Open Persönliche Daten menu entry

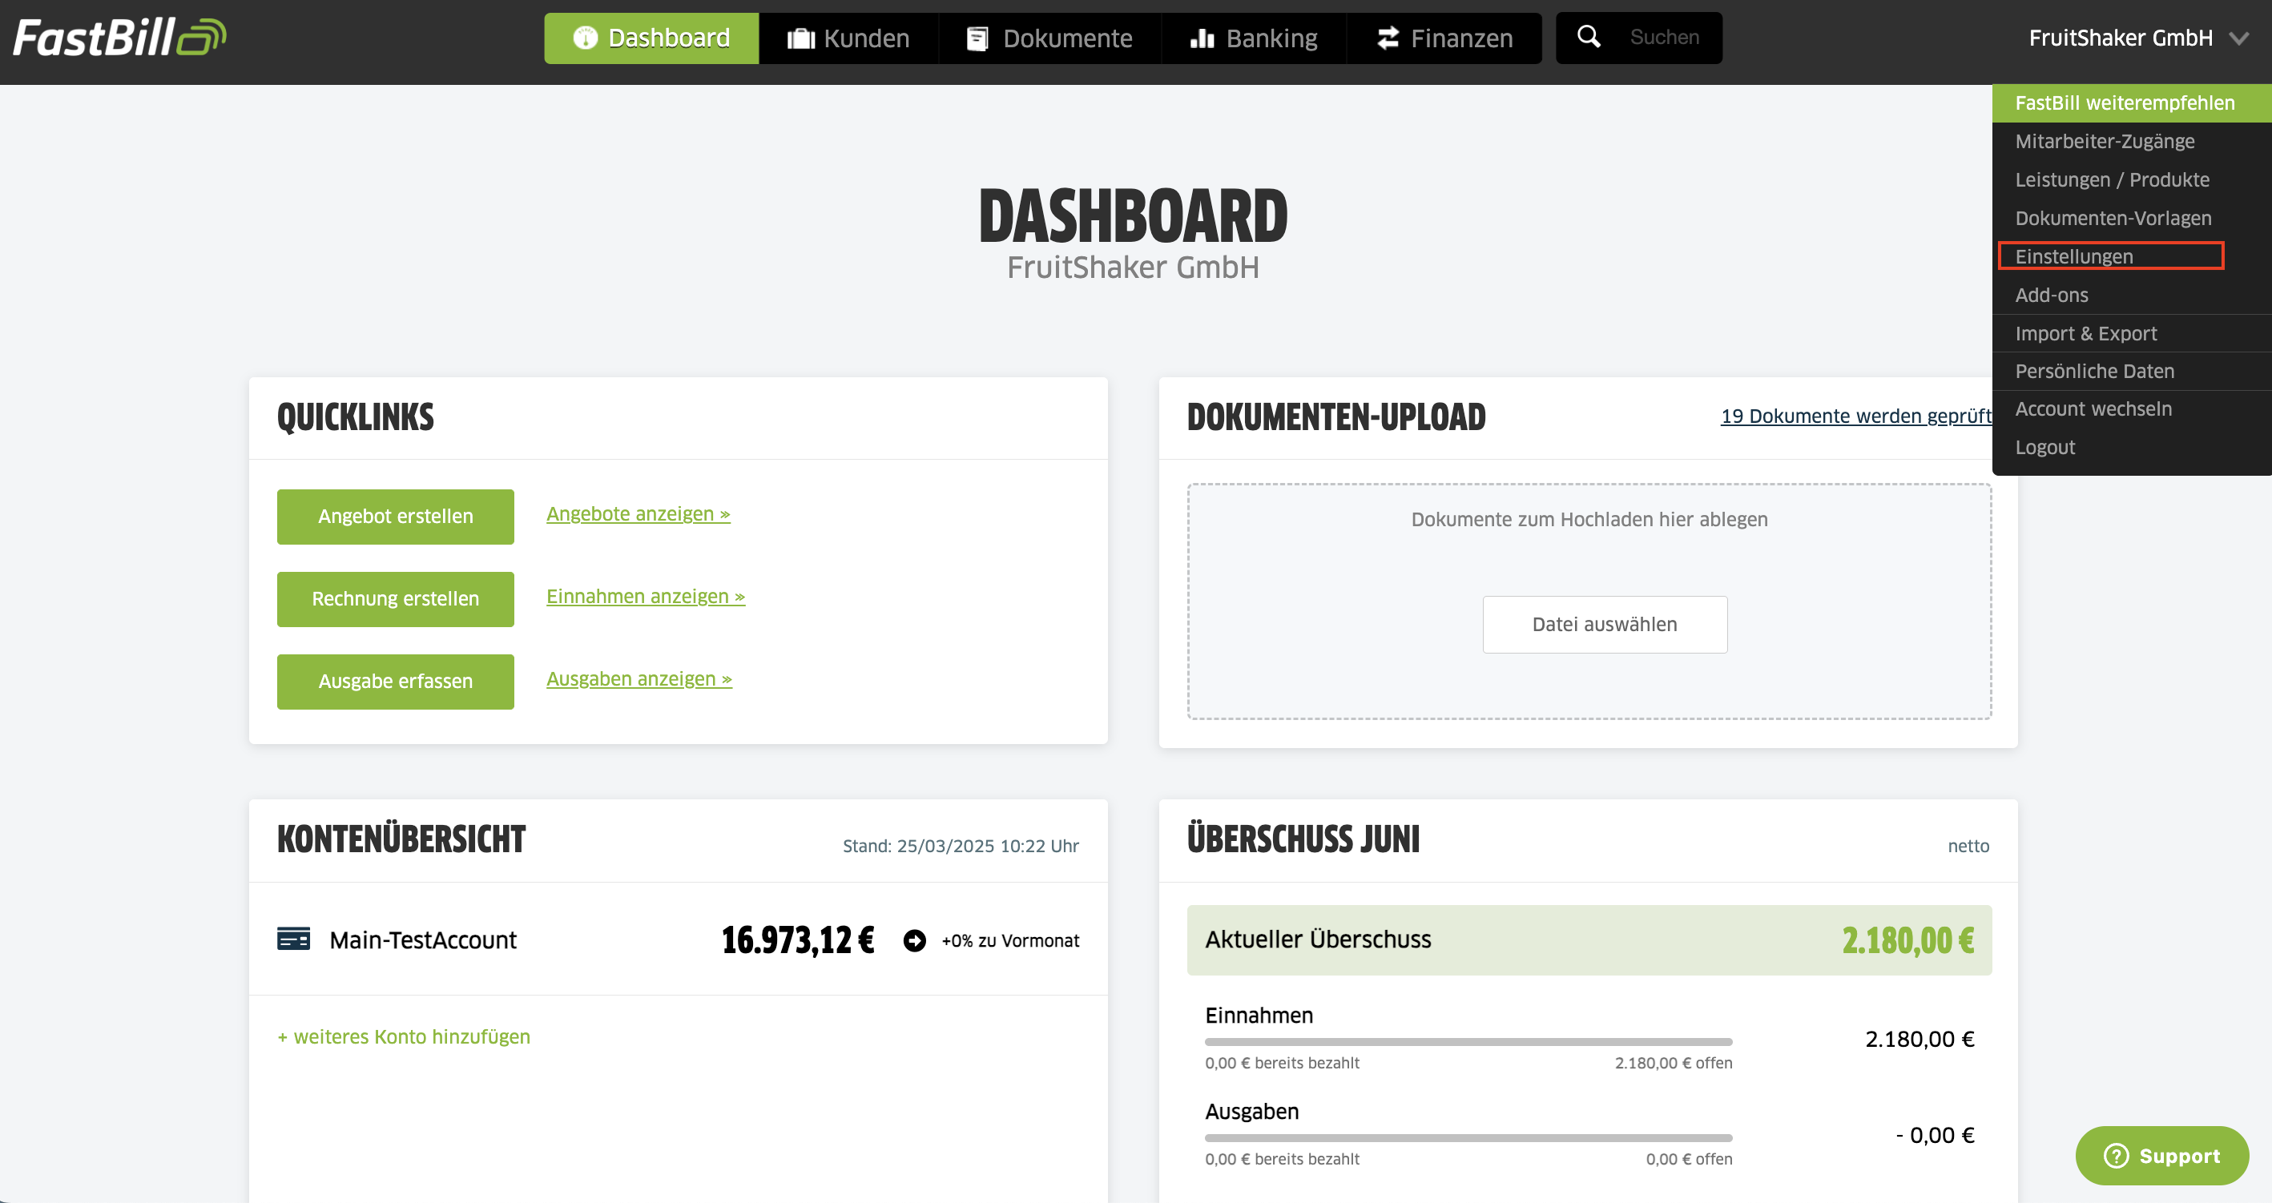click(x=2131, y=372)
